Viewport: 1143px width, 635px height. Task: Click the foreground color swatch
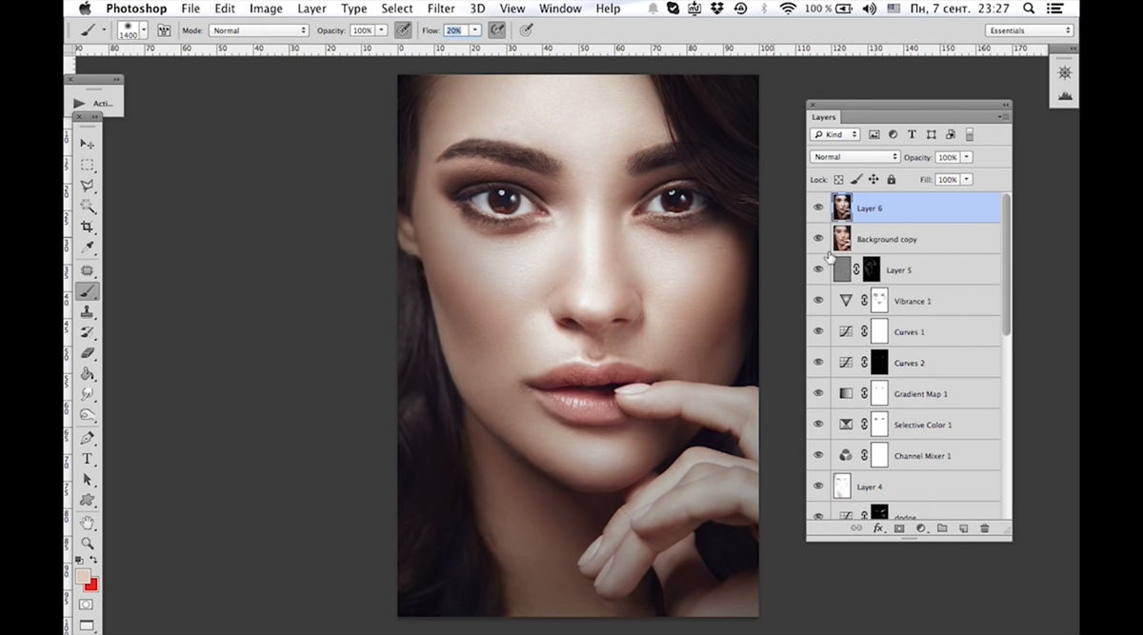click(x=83, y=576)
